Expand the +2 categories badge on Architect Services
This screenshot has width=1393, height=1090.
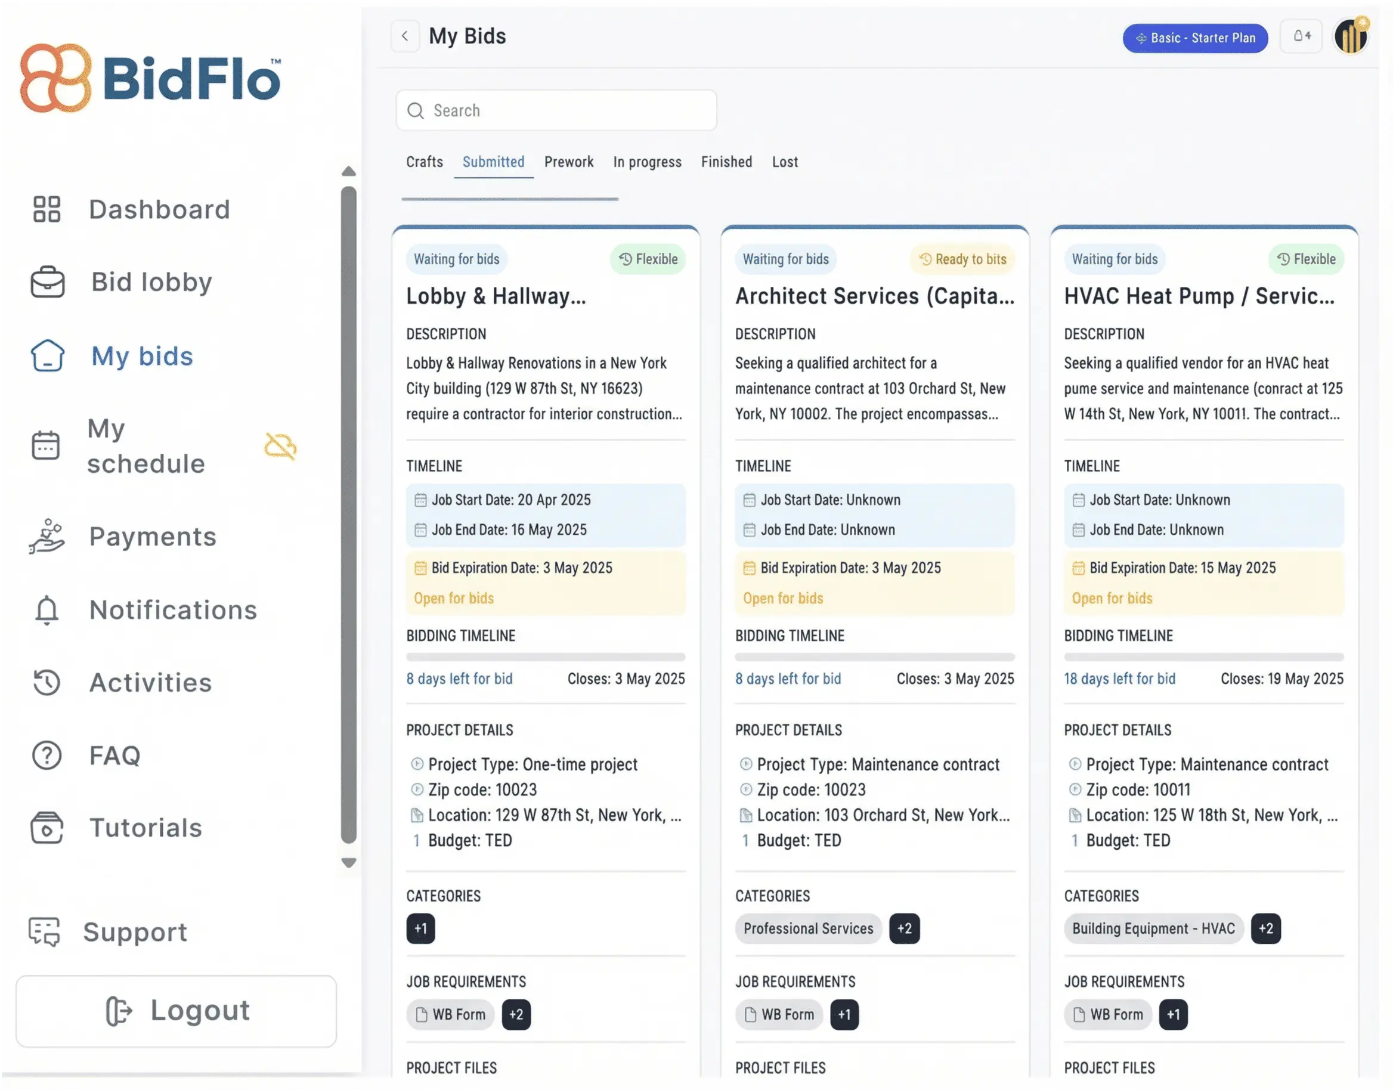pyautogui.click(x=905, y=928)
